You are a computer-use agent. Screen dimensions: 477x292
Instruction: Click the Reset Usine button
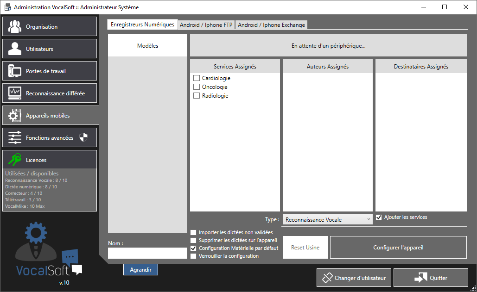tap(305, 248)
